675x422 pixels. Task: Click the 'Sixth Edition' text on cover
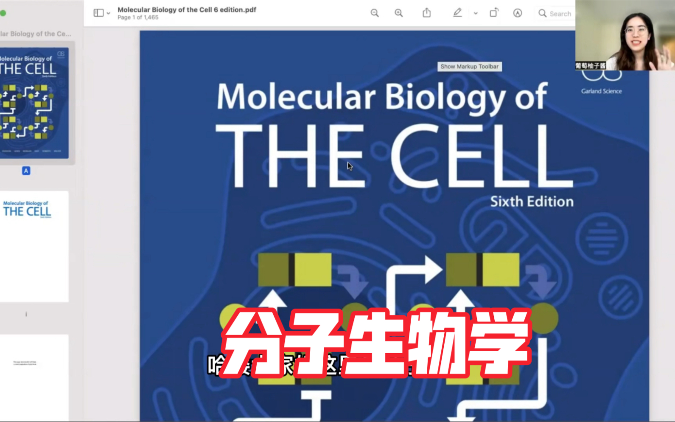coord(532,201)
